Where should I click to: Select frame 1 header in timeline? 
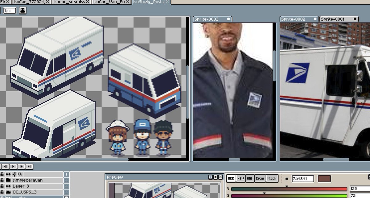point(66,174)
